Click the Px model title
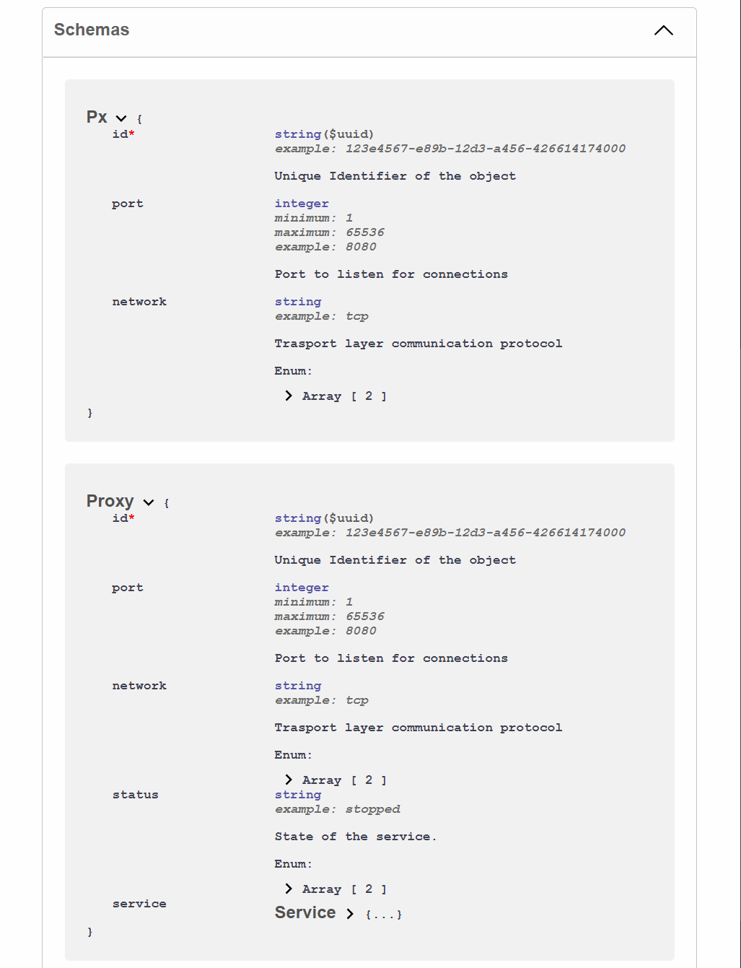741x968 pixels. click(x=97, y=117)
